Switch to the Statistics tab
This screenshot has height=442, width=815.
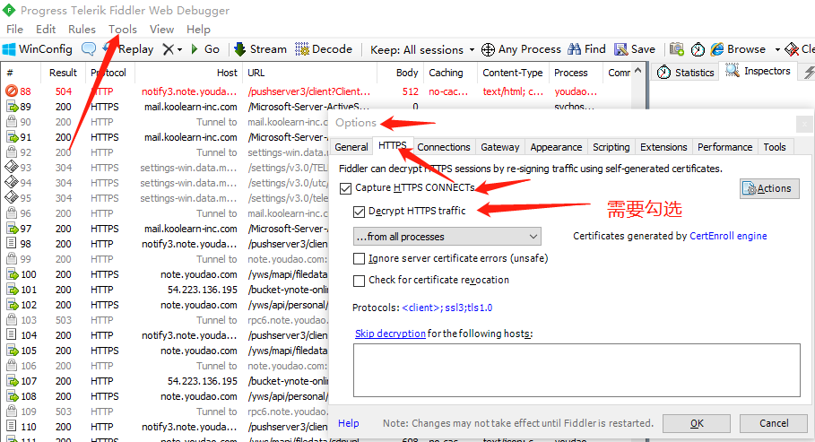coord(686,73)
